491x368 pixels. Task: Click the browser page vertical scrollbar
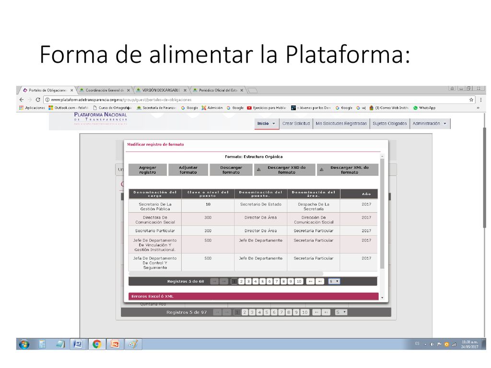coord(485,178)
